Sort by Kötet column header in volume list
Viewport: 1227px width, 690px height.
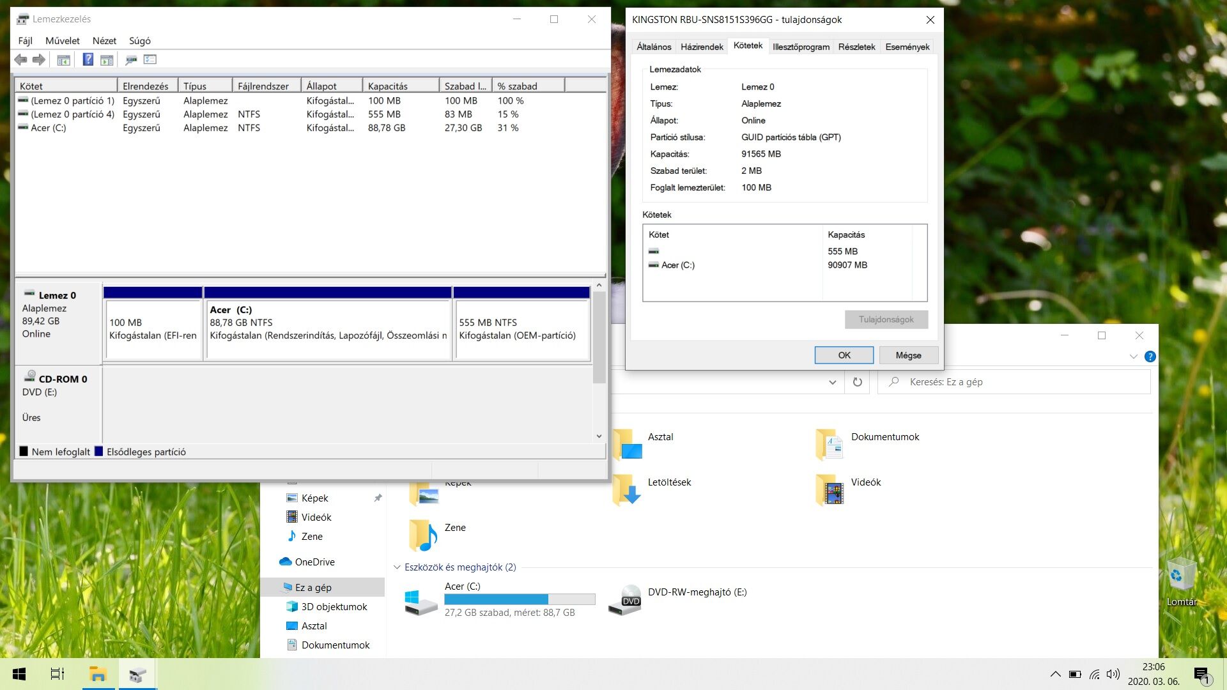66,86
